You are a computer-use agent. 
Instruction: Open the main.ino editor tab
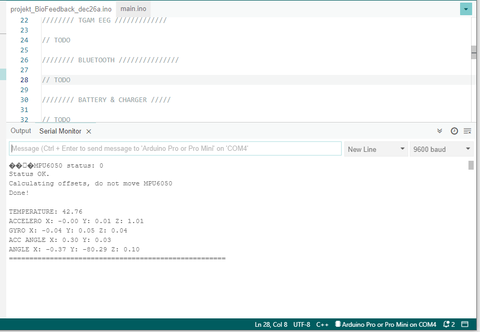134,9
